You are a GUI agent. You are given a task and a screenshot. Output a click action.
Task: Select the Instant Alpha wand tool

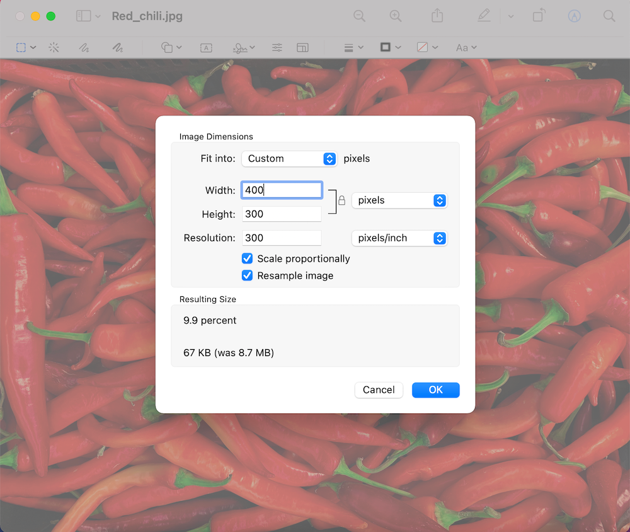[54, 47]
